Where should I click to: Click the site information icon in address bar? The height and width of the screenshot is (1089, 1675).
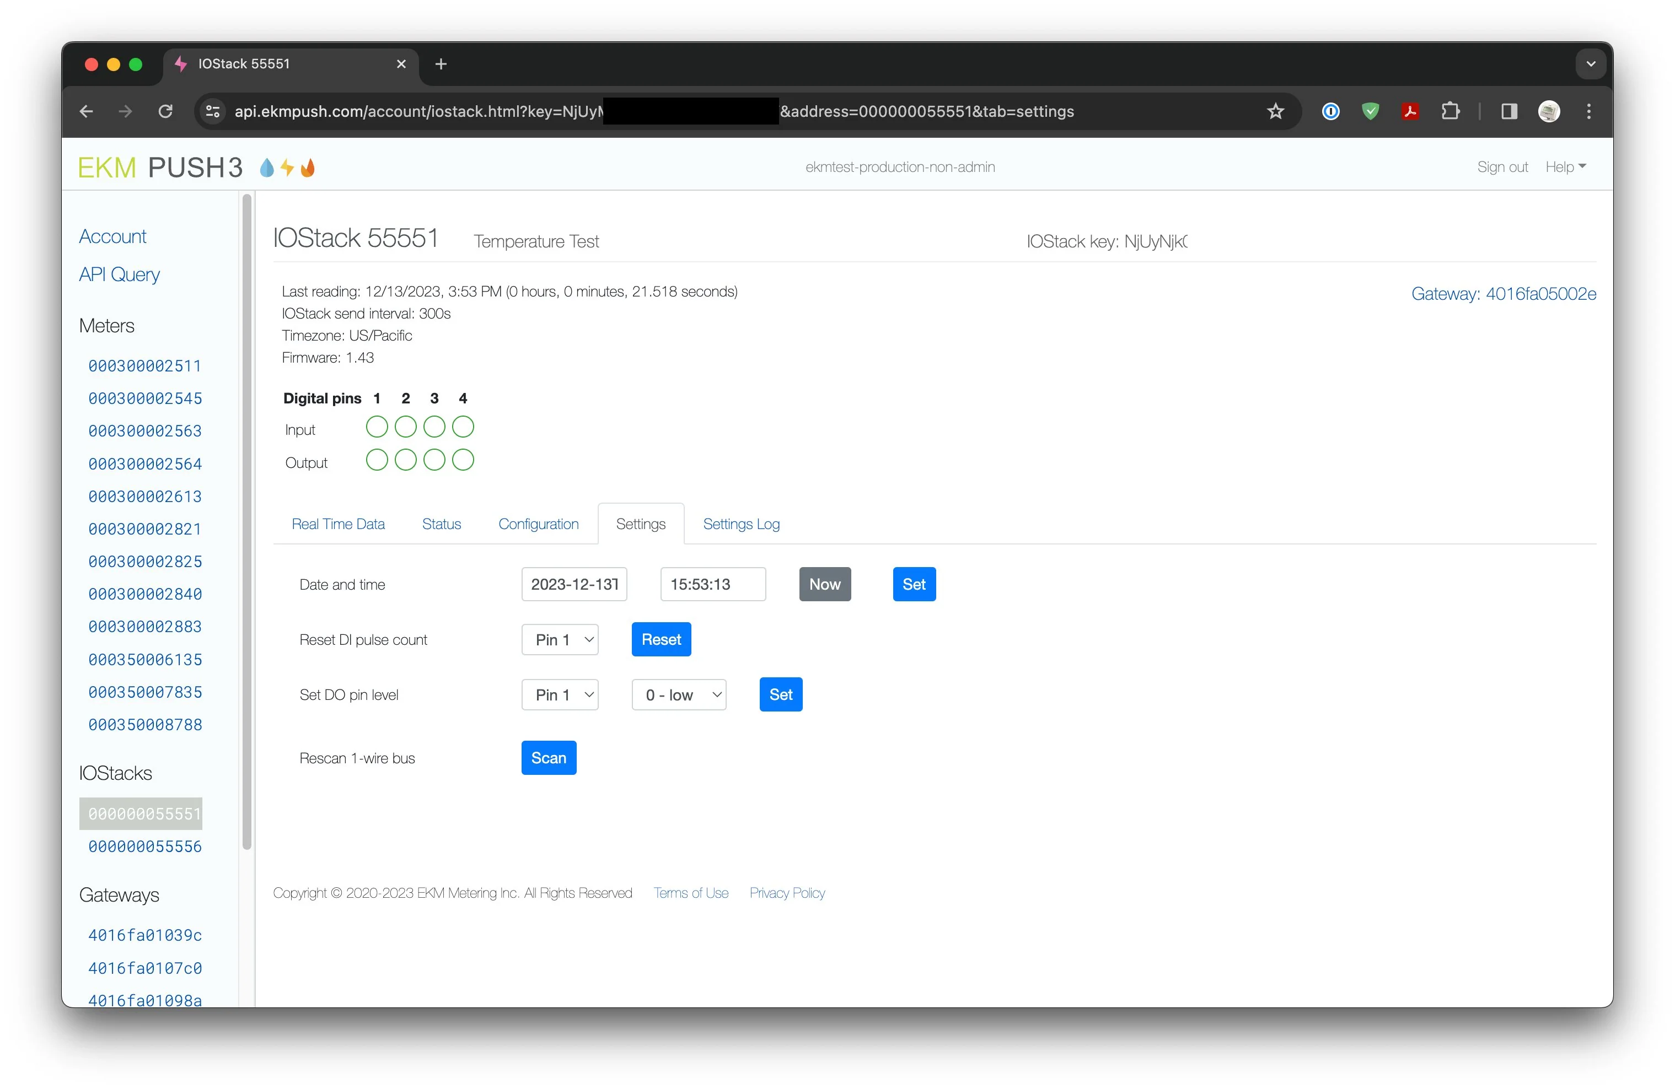pyautogui.click(x=212, y=111)
